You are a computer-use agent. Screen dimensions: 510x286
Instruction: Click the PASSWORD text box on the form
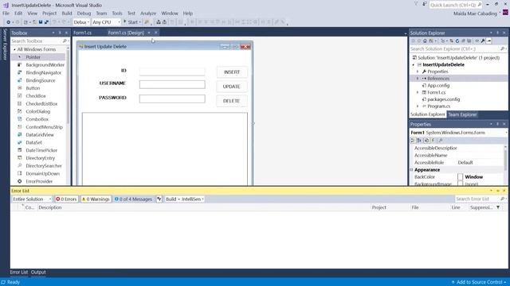point(172,99)
